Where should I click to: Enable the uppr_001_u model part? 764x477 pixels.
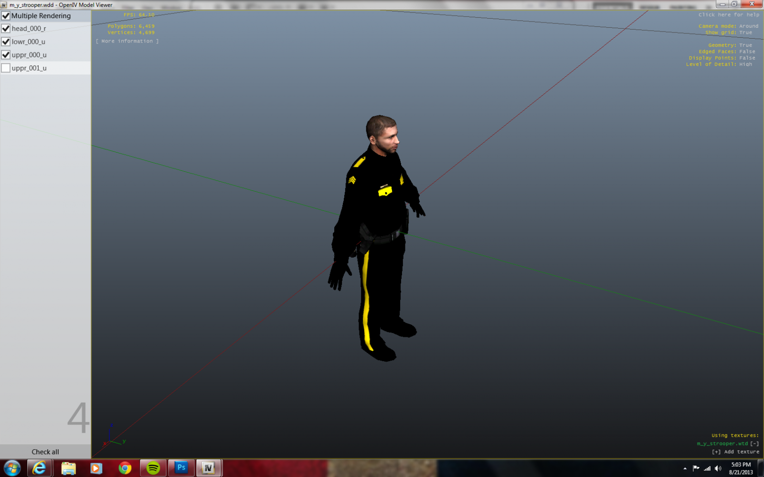click(6, 68)
